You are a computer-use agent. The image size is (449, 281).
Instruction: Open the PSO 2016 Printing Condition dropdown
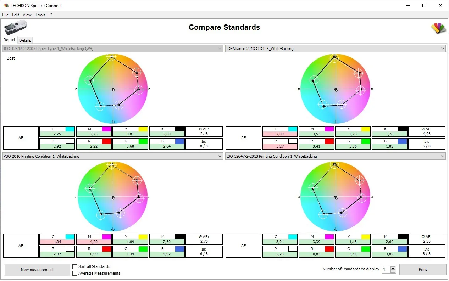[x=219, y=156]
